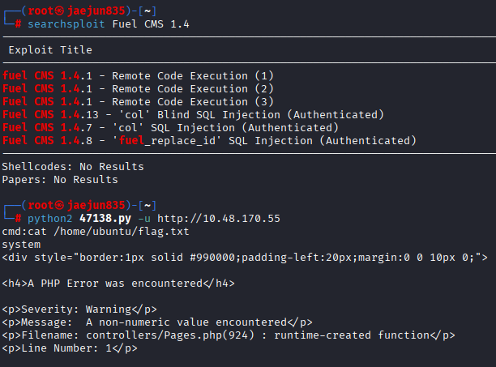
Task: Click the 'Line Number: 1' line
Action: [x=70, y=348]
